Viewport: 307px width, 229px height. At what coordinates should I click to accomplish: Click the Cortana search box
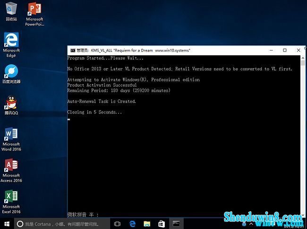tap(62, 224)
